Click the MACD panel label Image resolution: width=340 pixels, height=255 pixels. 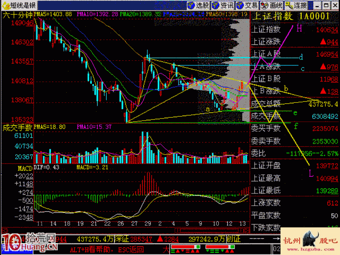[25, 168]
